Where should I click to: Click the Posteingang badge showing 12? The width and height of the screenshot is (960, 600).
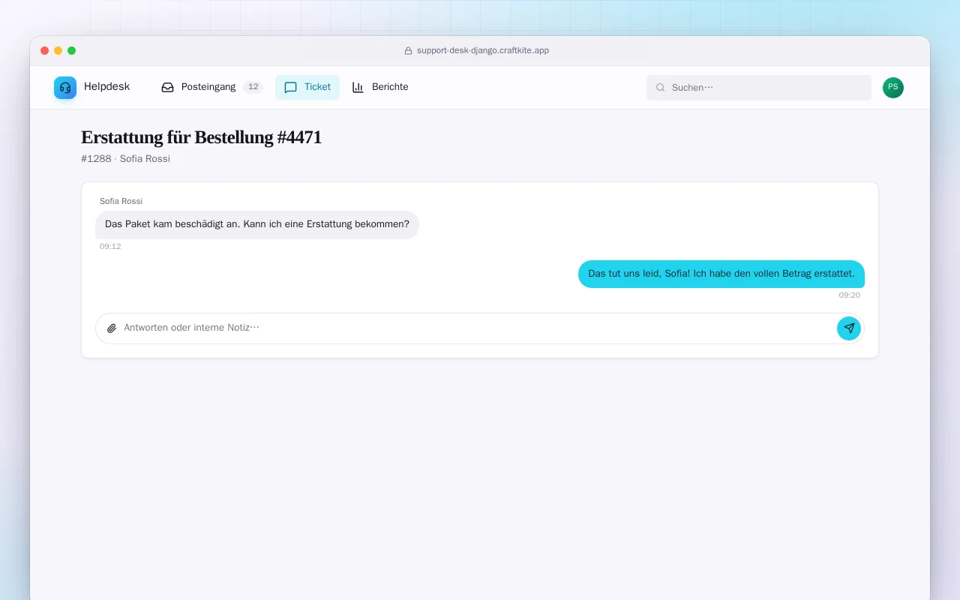tap(253, 87)
